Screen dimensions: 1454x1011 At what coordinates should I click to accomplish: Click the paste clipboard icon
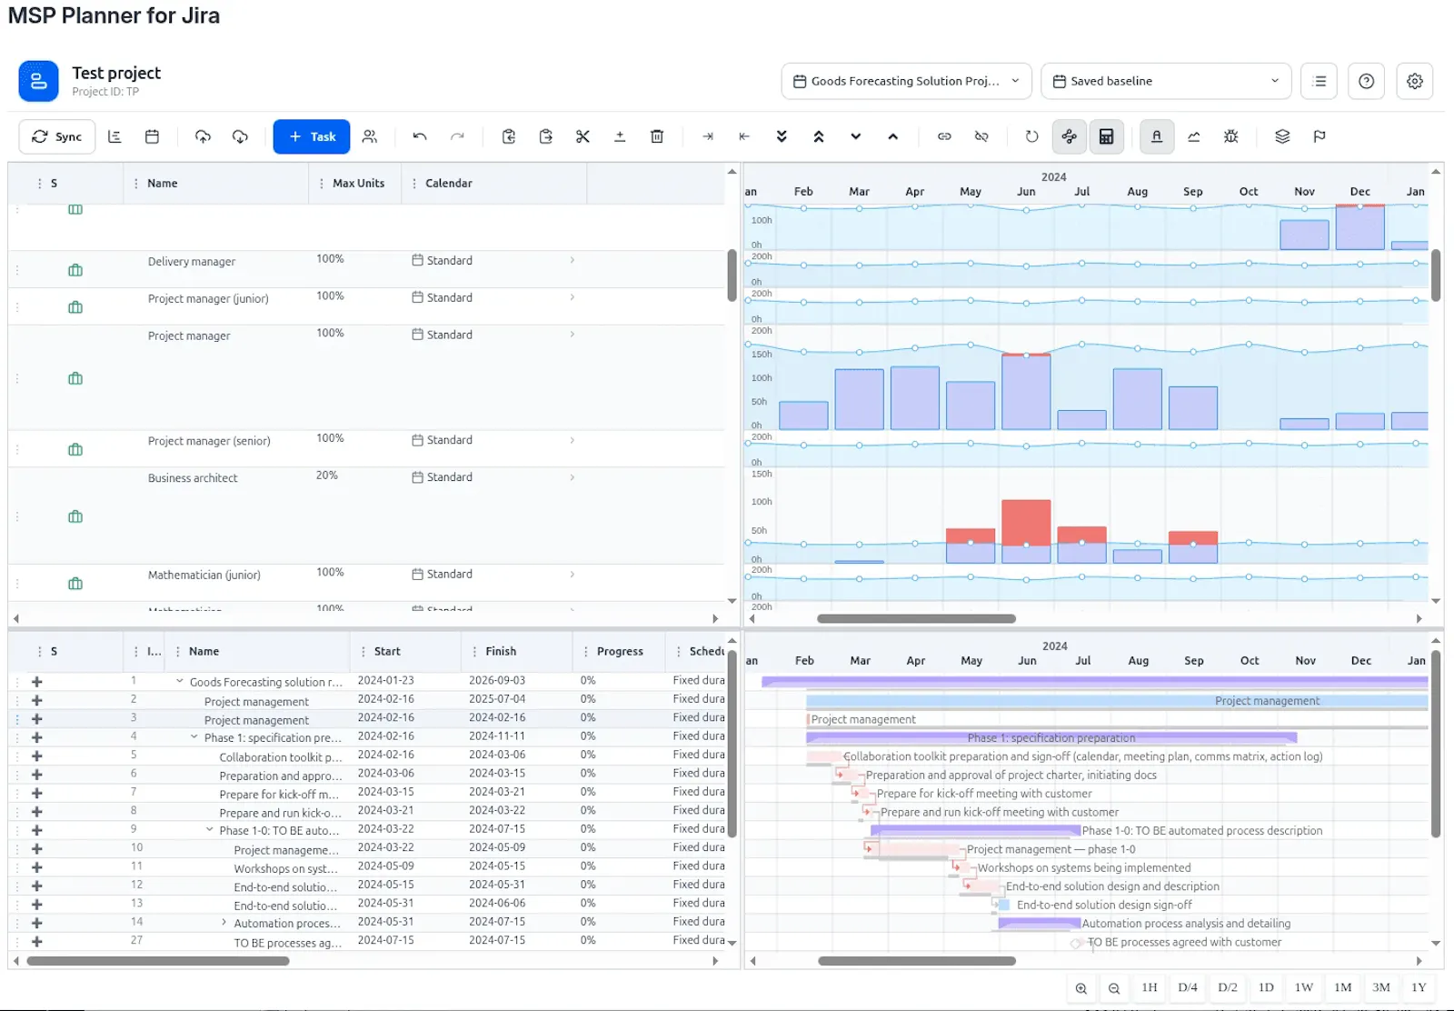(x=545, y=136)
